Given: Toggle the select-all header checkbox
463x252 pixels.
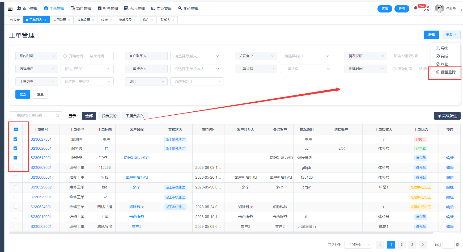Looking at the screenshot, I should coord(16,129).
